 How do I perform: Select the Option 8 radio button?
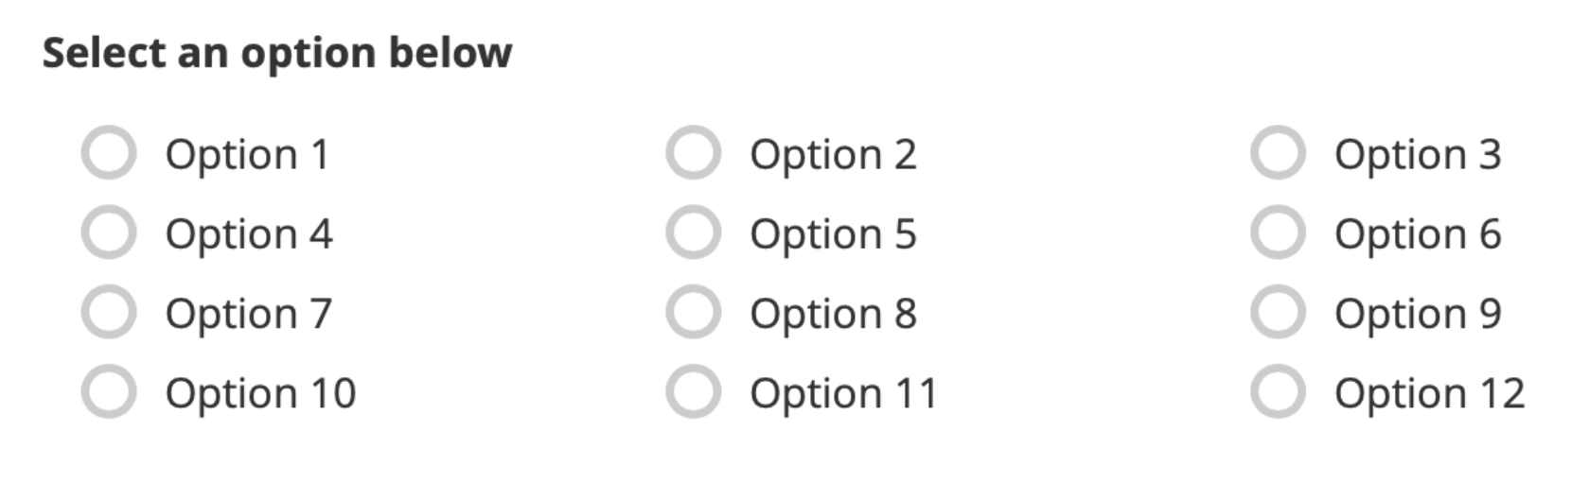point(694,312)
